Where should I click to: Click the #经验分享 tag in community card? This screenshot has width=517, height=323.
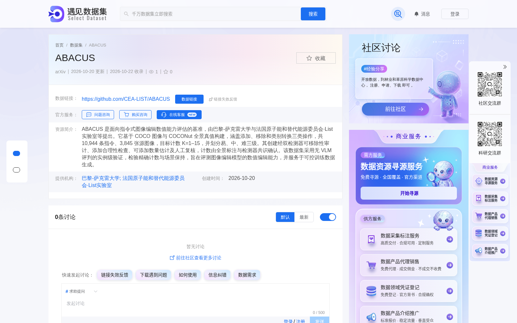click(374, 69)
